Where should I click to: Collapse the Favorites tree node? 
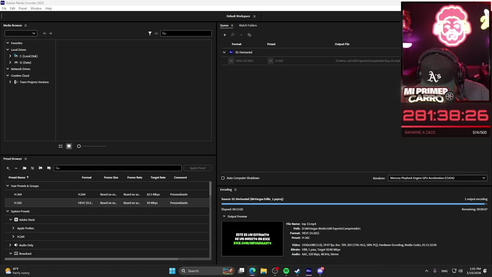click(7, 43)
